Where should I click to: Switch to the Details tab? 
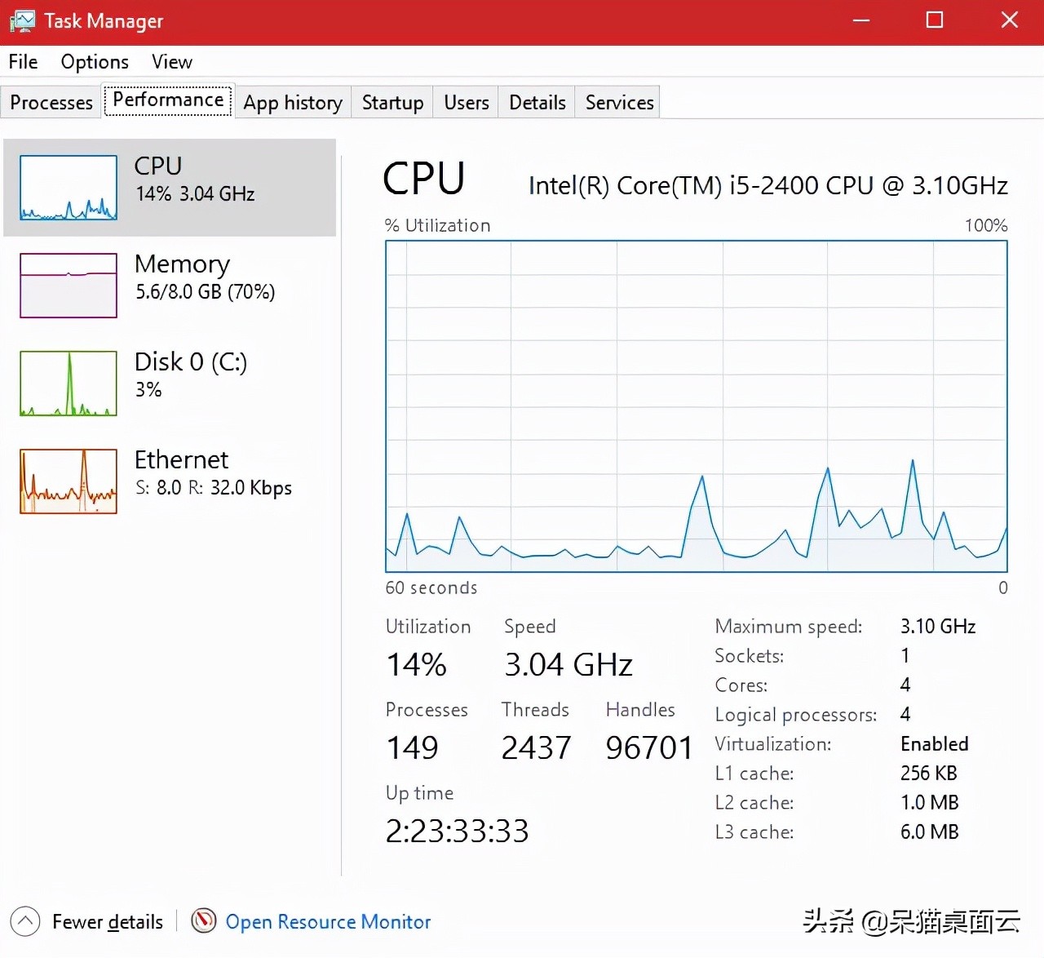point(537,103)
